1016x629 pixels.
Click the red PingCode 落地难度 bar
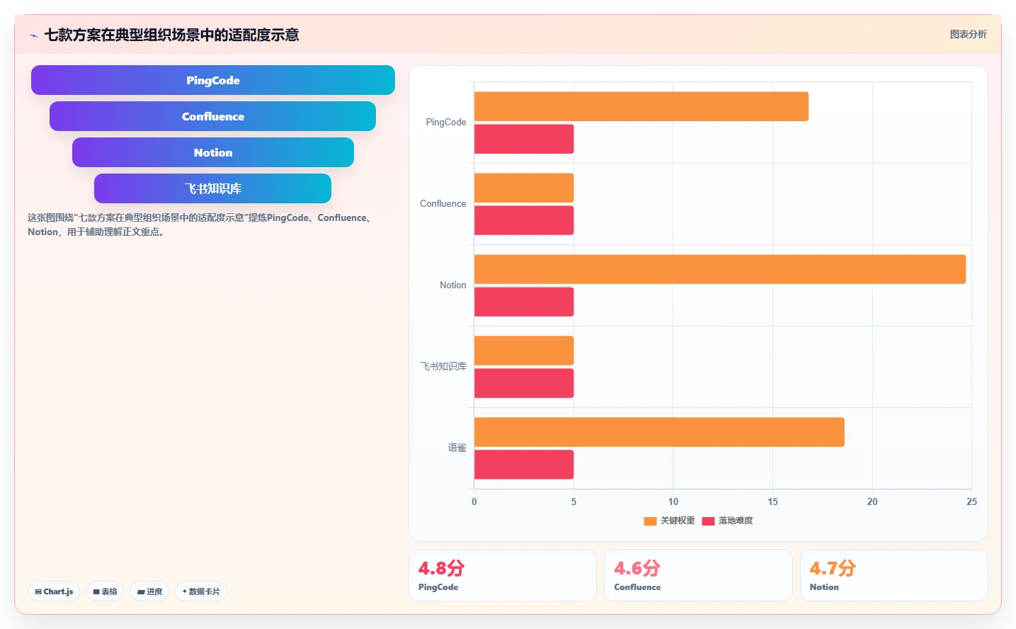(524, 139)
